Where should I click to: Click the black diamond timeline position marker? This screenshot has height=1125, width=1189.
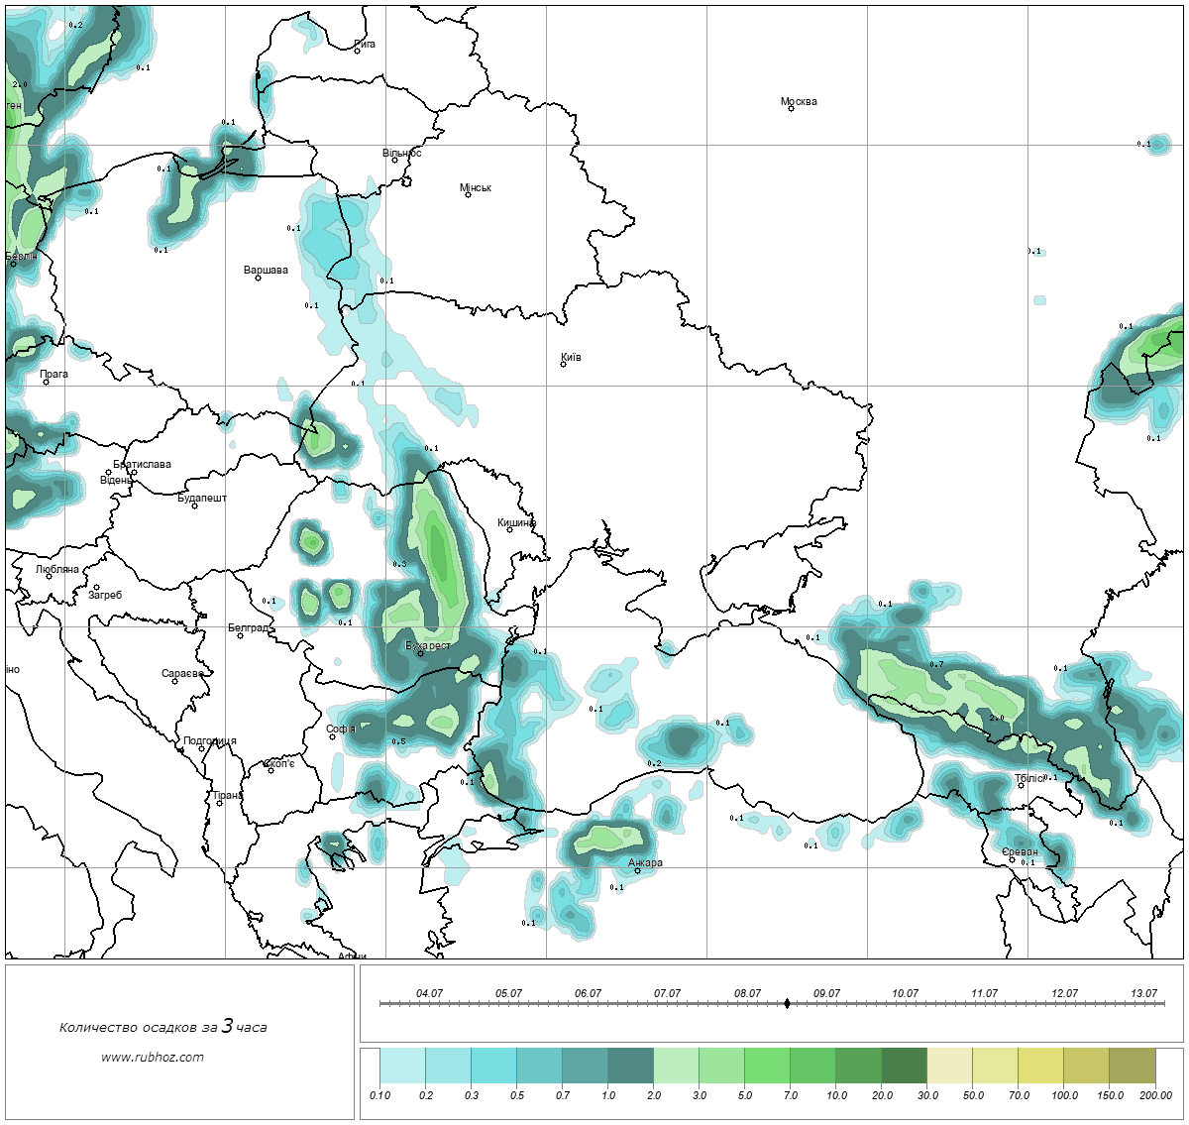point(787,1004)
